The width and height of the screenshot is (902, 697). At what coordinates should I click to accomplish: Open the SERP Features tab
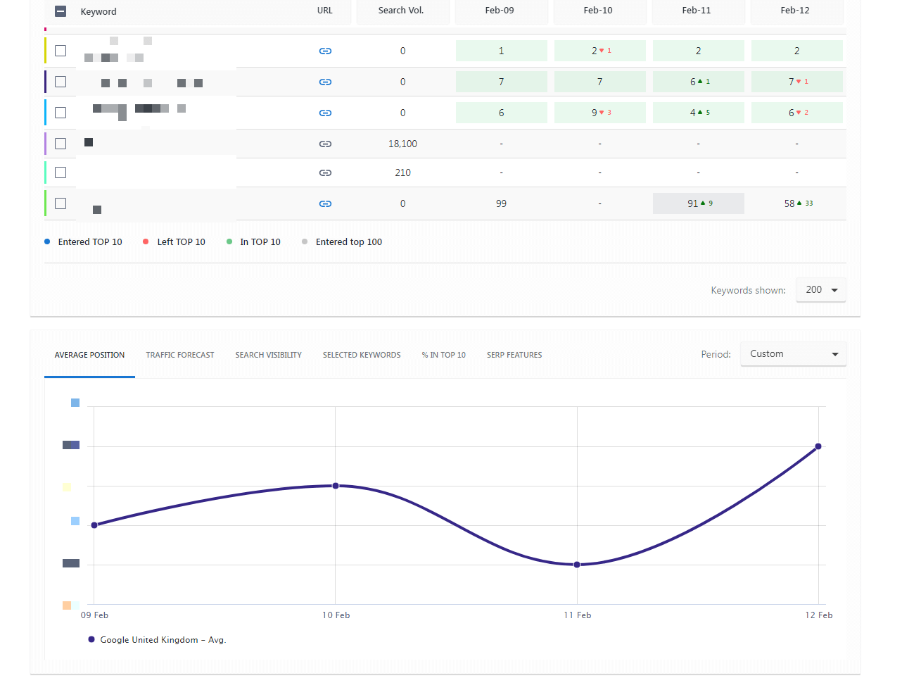coord(514,355)
